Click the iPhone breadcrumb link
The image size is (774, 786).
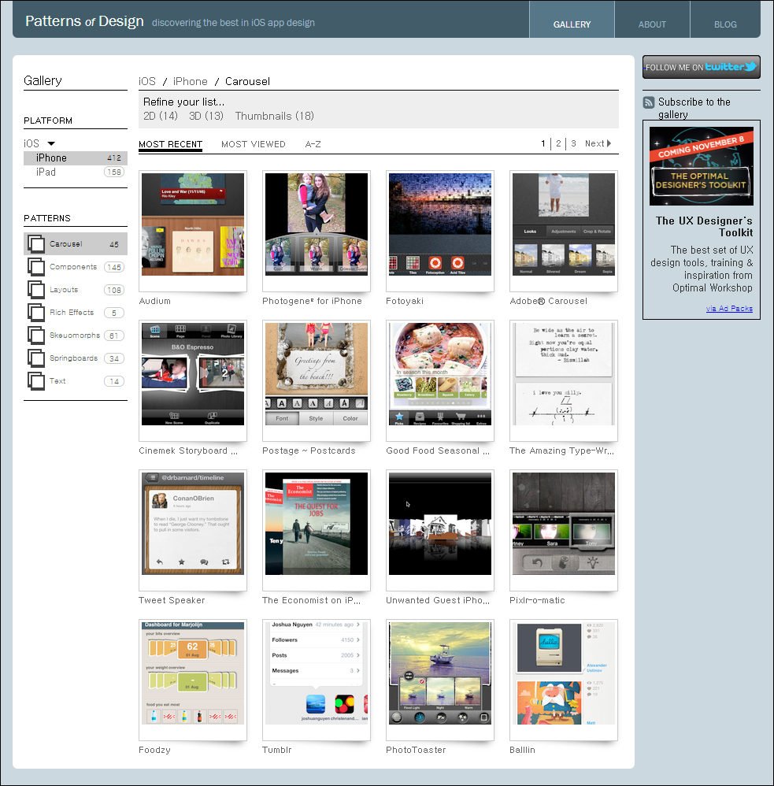[190, 81]
